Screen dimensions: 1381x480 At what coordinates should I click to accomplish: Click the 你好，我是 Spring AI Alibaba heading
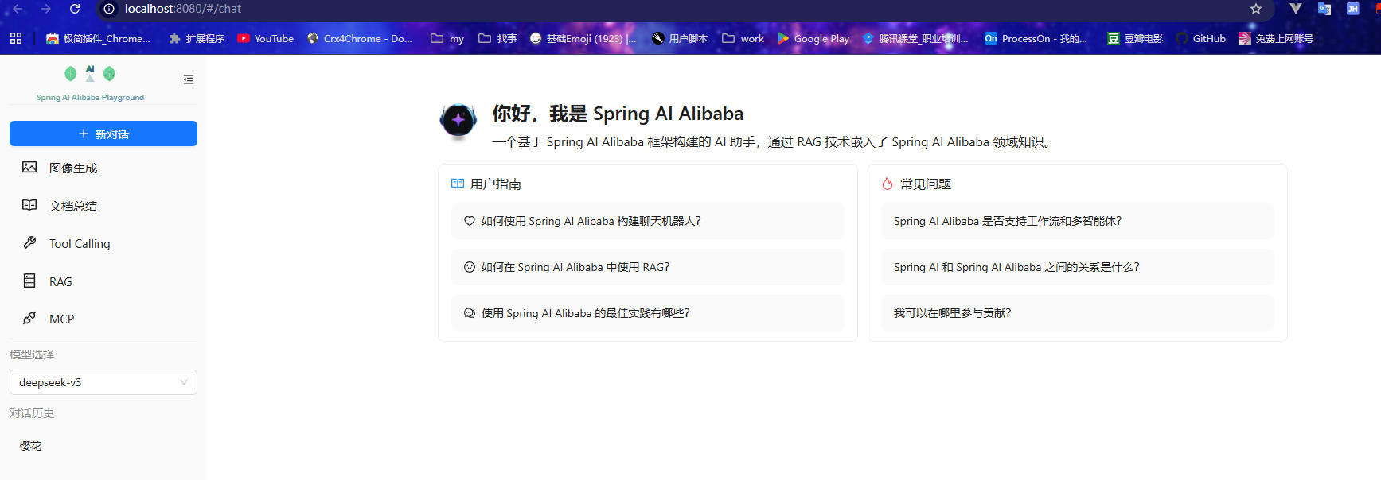tap(618, 114)
